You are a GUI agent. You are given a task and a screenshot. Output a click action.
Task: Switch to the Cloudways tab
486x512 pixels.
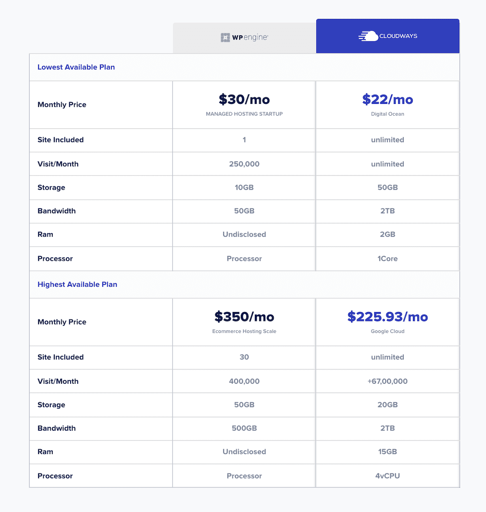click(387, 36)
